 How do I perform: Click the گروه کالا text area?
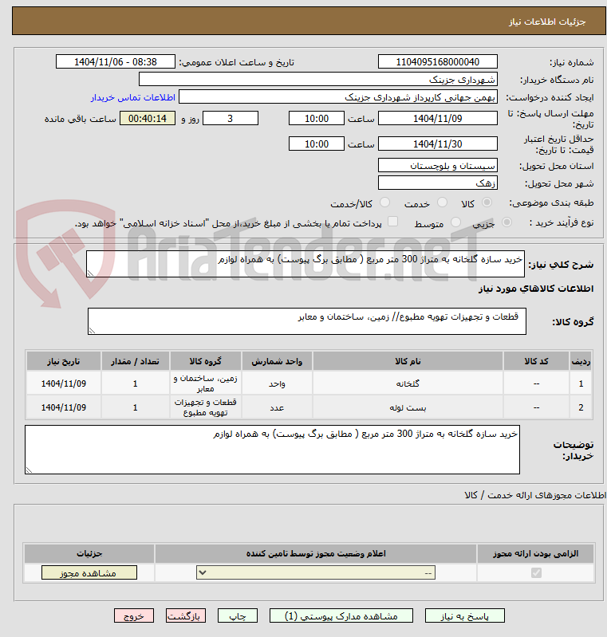click(307, 321)
